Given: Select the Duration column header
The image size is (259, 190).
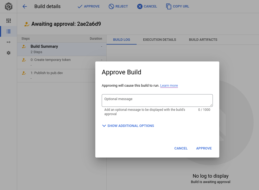Looking at the screenshot, I should (96, 39).
